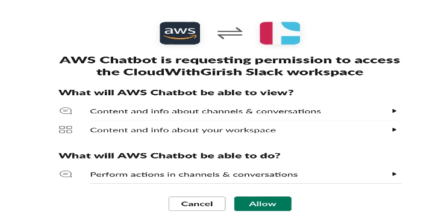Viewport: 447px width, 217px height.
Task: Click 'What will AWS Chatbot be able to do?' heading
Action: tap(170, 156)
